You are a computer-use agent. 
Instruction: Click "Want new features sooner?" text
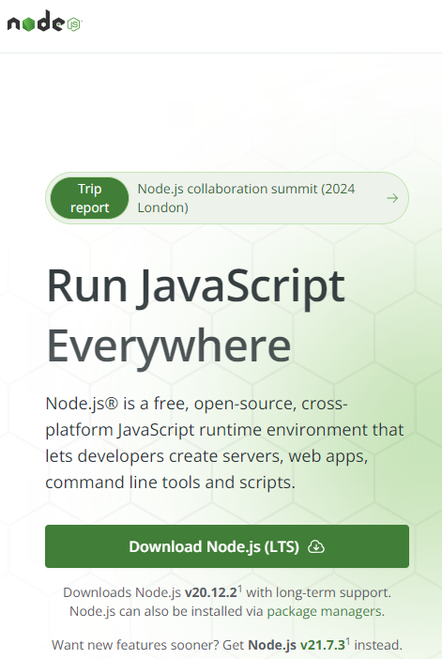(x=135, y=645)
